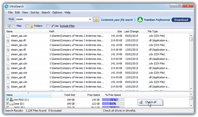Click the 0 Excluded status text
The width and height of the screenshot is (198, 117).
pyautogui.click(x=55, y=111)
